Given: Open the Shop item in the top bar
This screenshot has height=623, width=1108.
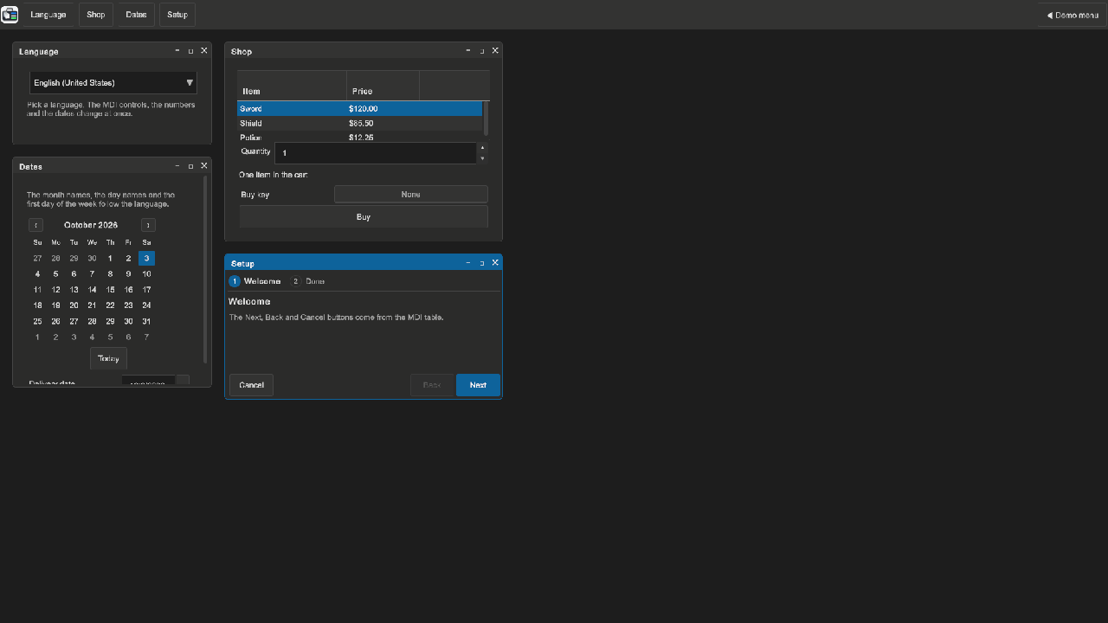Looking at the screenshot, I should coord(96,15).
